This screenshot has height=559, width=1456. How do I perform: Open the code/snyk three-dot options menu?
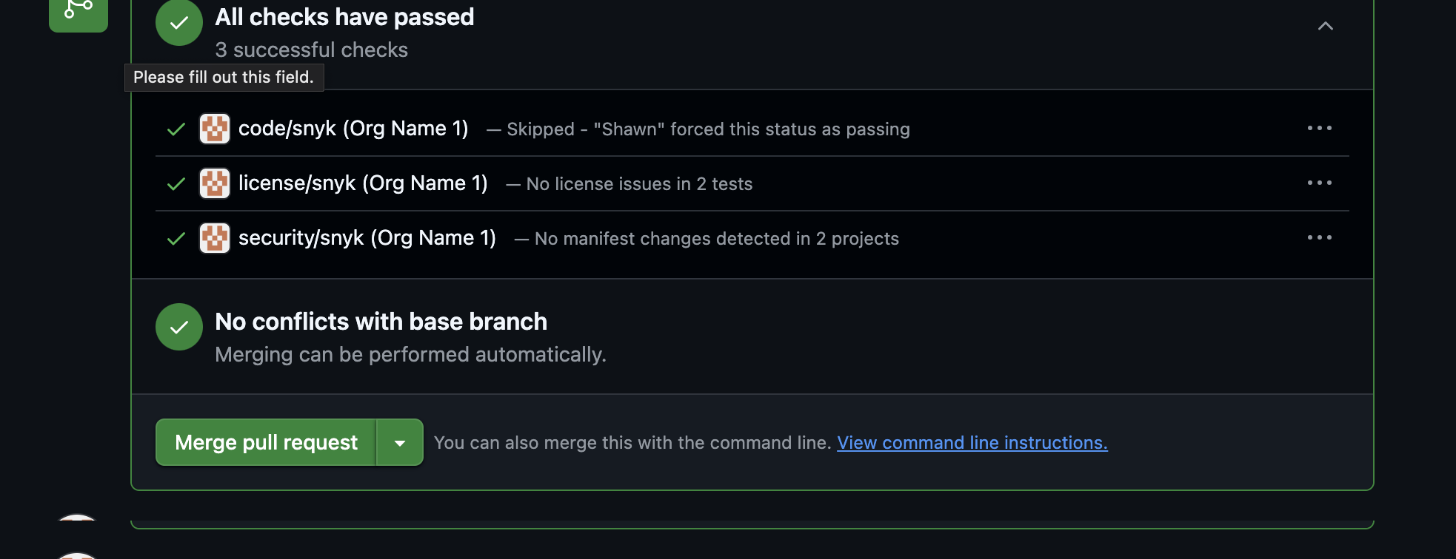click(x=1319, y=129)
